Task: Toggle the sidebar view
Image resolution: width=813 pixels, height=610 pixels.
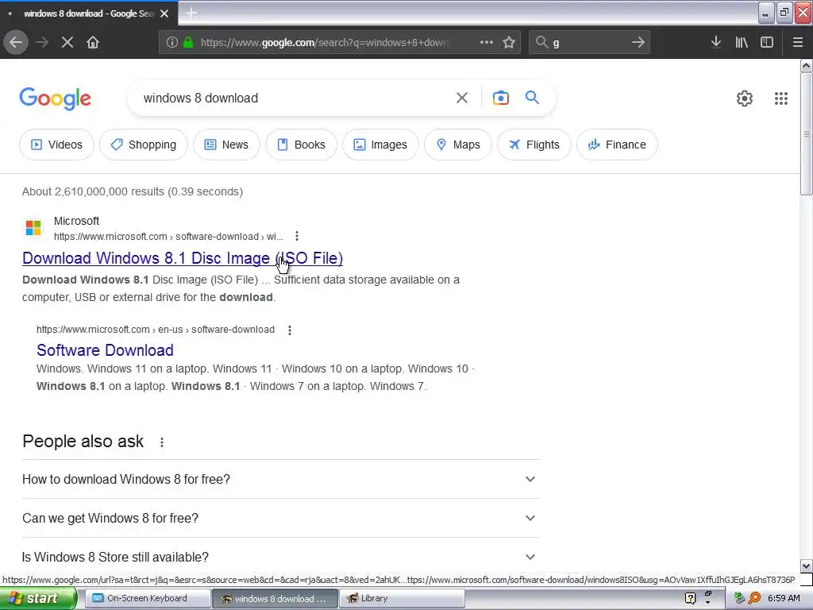Action: click(x=767, y=42)
